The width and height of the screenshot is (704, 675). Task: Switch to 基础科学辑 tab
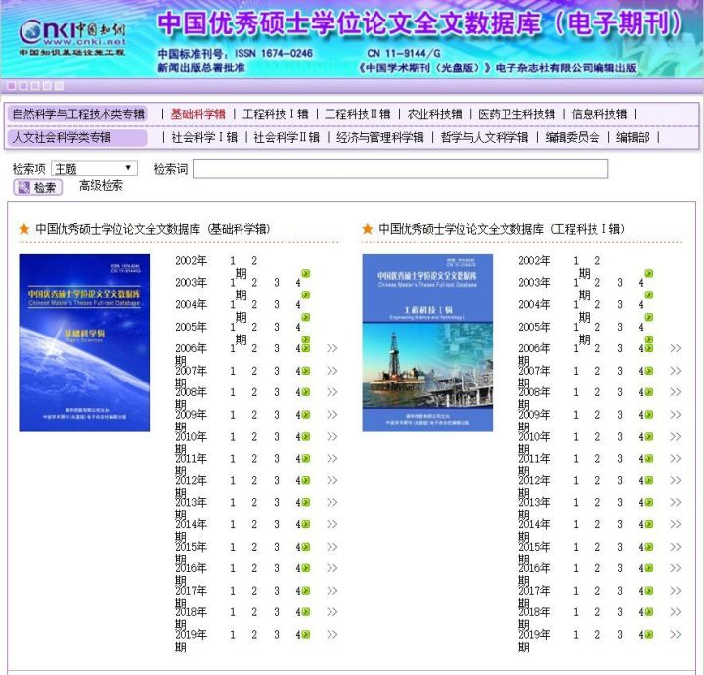(x=198, y=114)
